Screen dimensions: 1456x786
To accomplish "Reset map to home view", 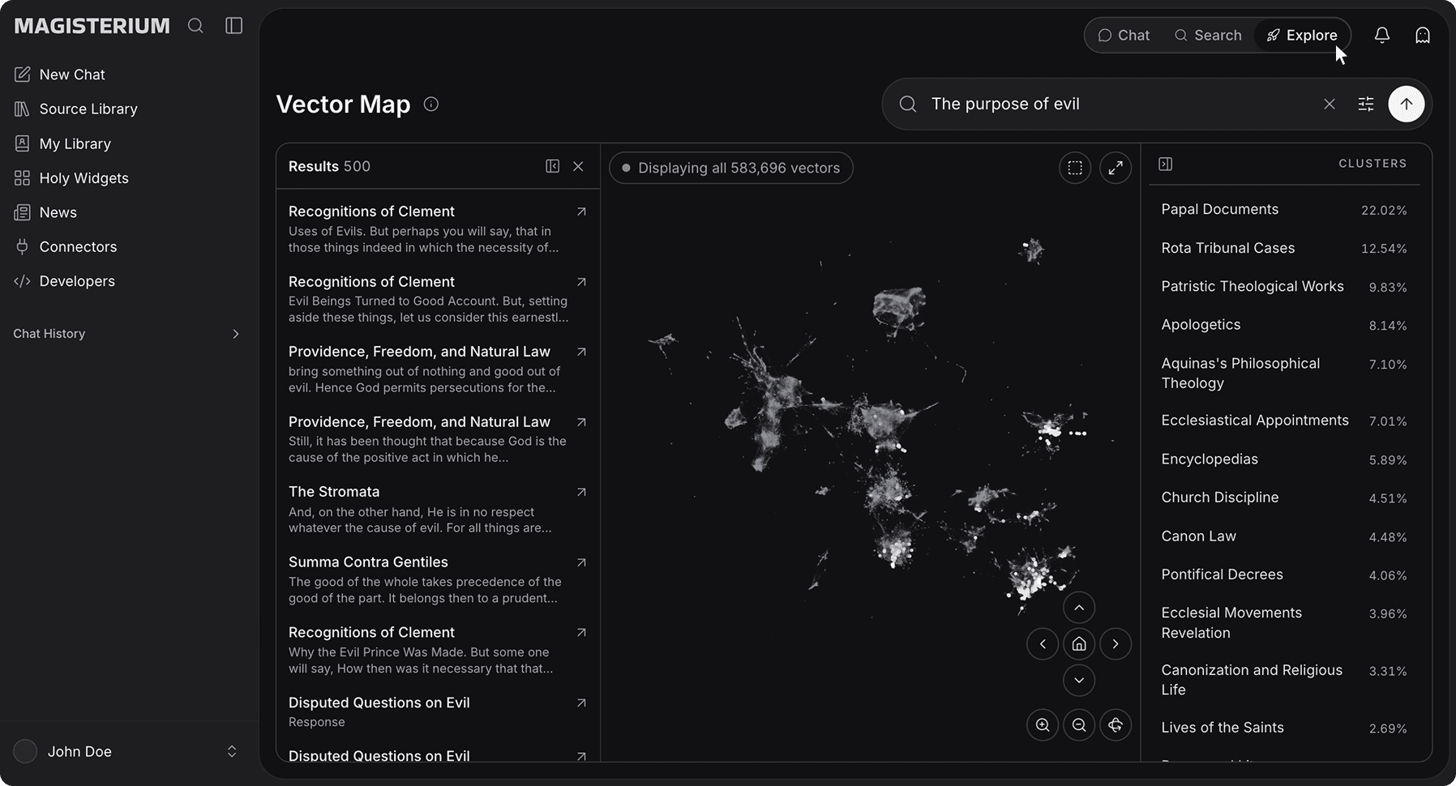I will click(x=1079, y=644).
